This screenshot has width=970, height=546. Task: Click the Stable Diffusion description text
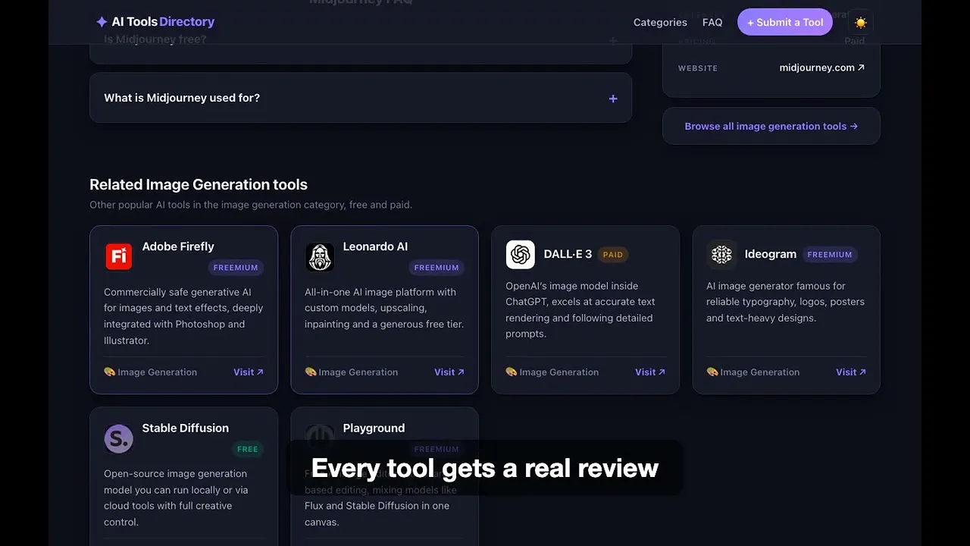[176, 497]
